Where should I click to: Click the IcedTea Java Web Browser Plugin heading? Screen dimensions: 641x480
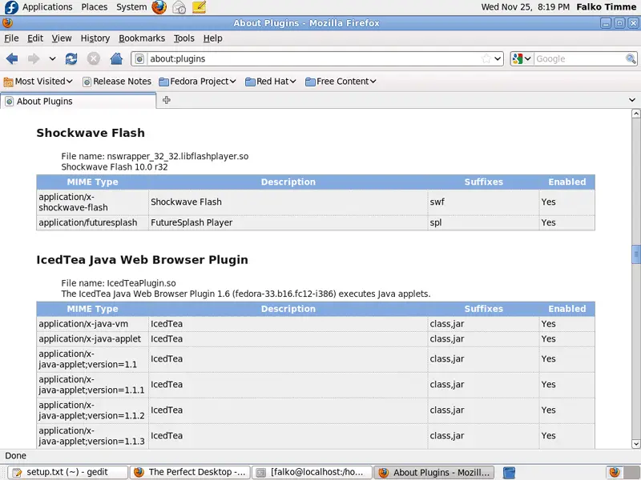coord(142,259)
